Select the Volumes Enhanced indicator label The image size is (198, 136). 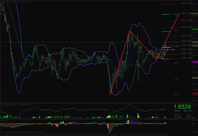(x=9, y=105)
